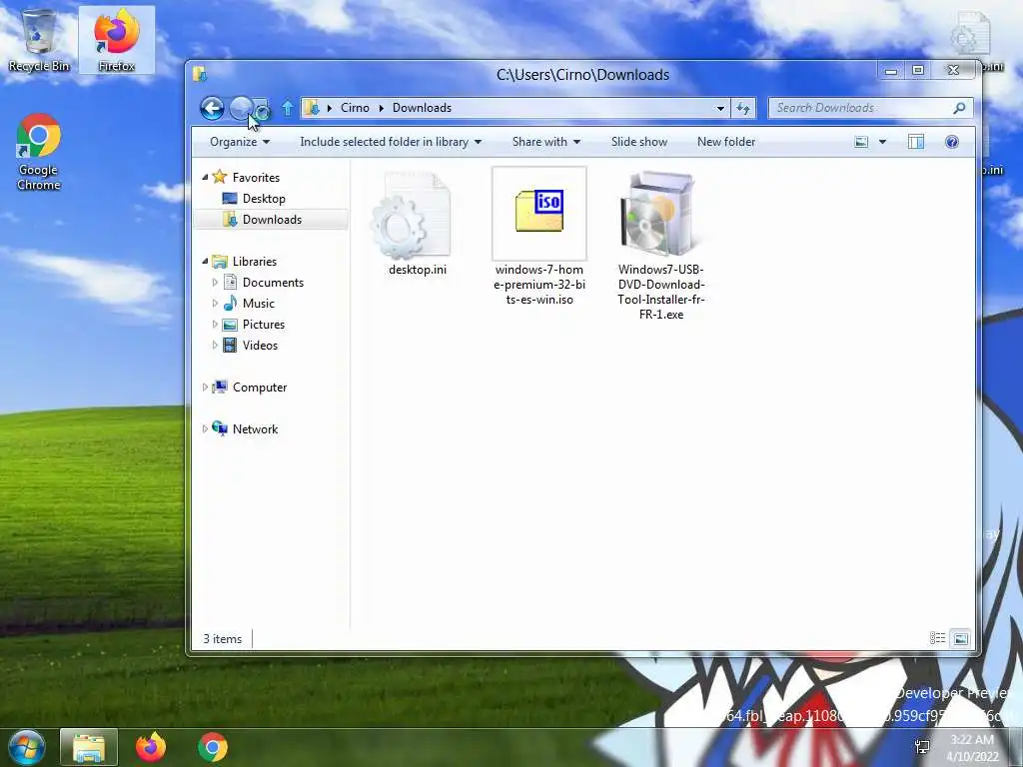Select the windows-7-home-premium ISO file icon
Viewport: 1023px width, 767px height.
[x=538, y=214]
